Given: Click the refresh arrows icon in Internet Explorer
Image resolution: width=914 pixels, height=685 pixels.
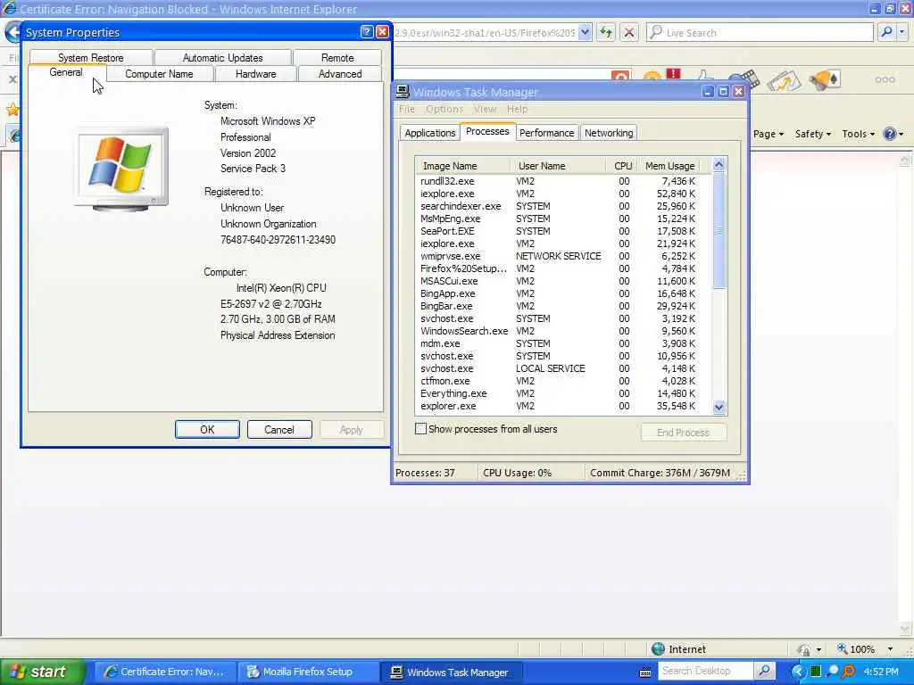Looking at the screenshot, I should [606, 33].
